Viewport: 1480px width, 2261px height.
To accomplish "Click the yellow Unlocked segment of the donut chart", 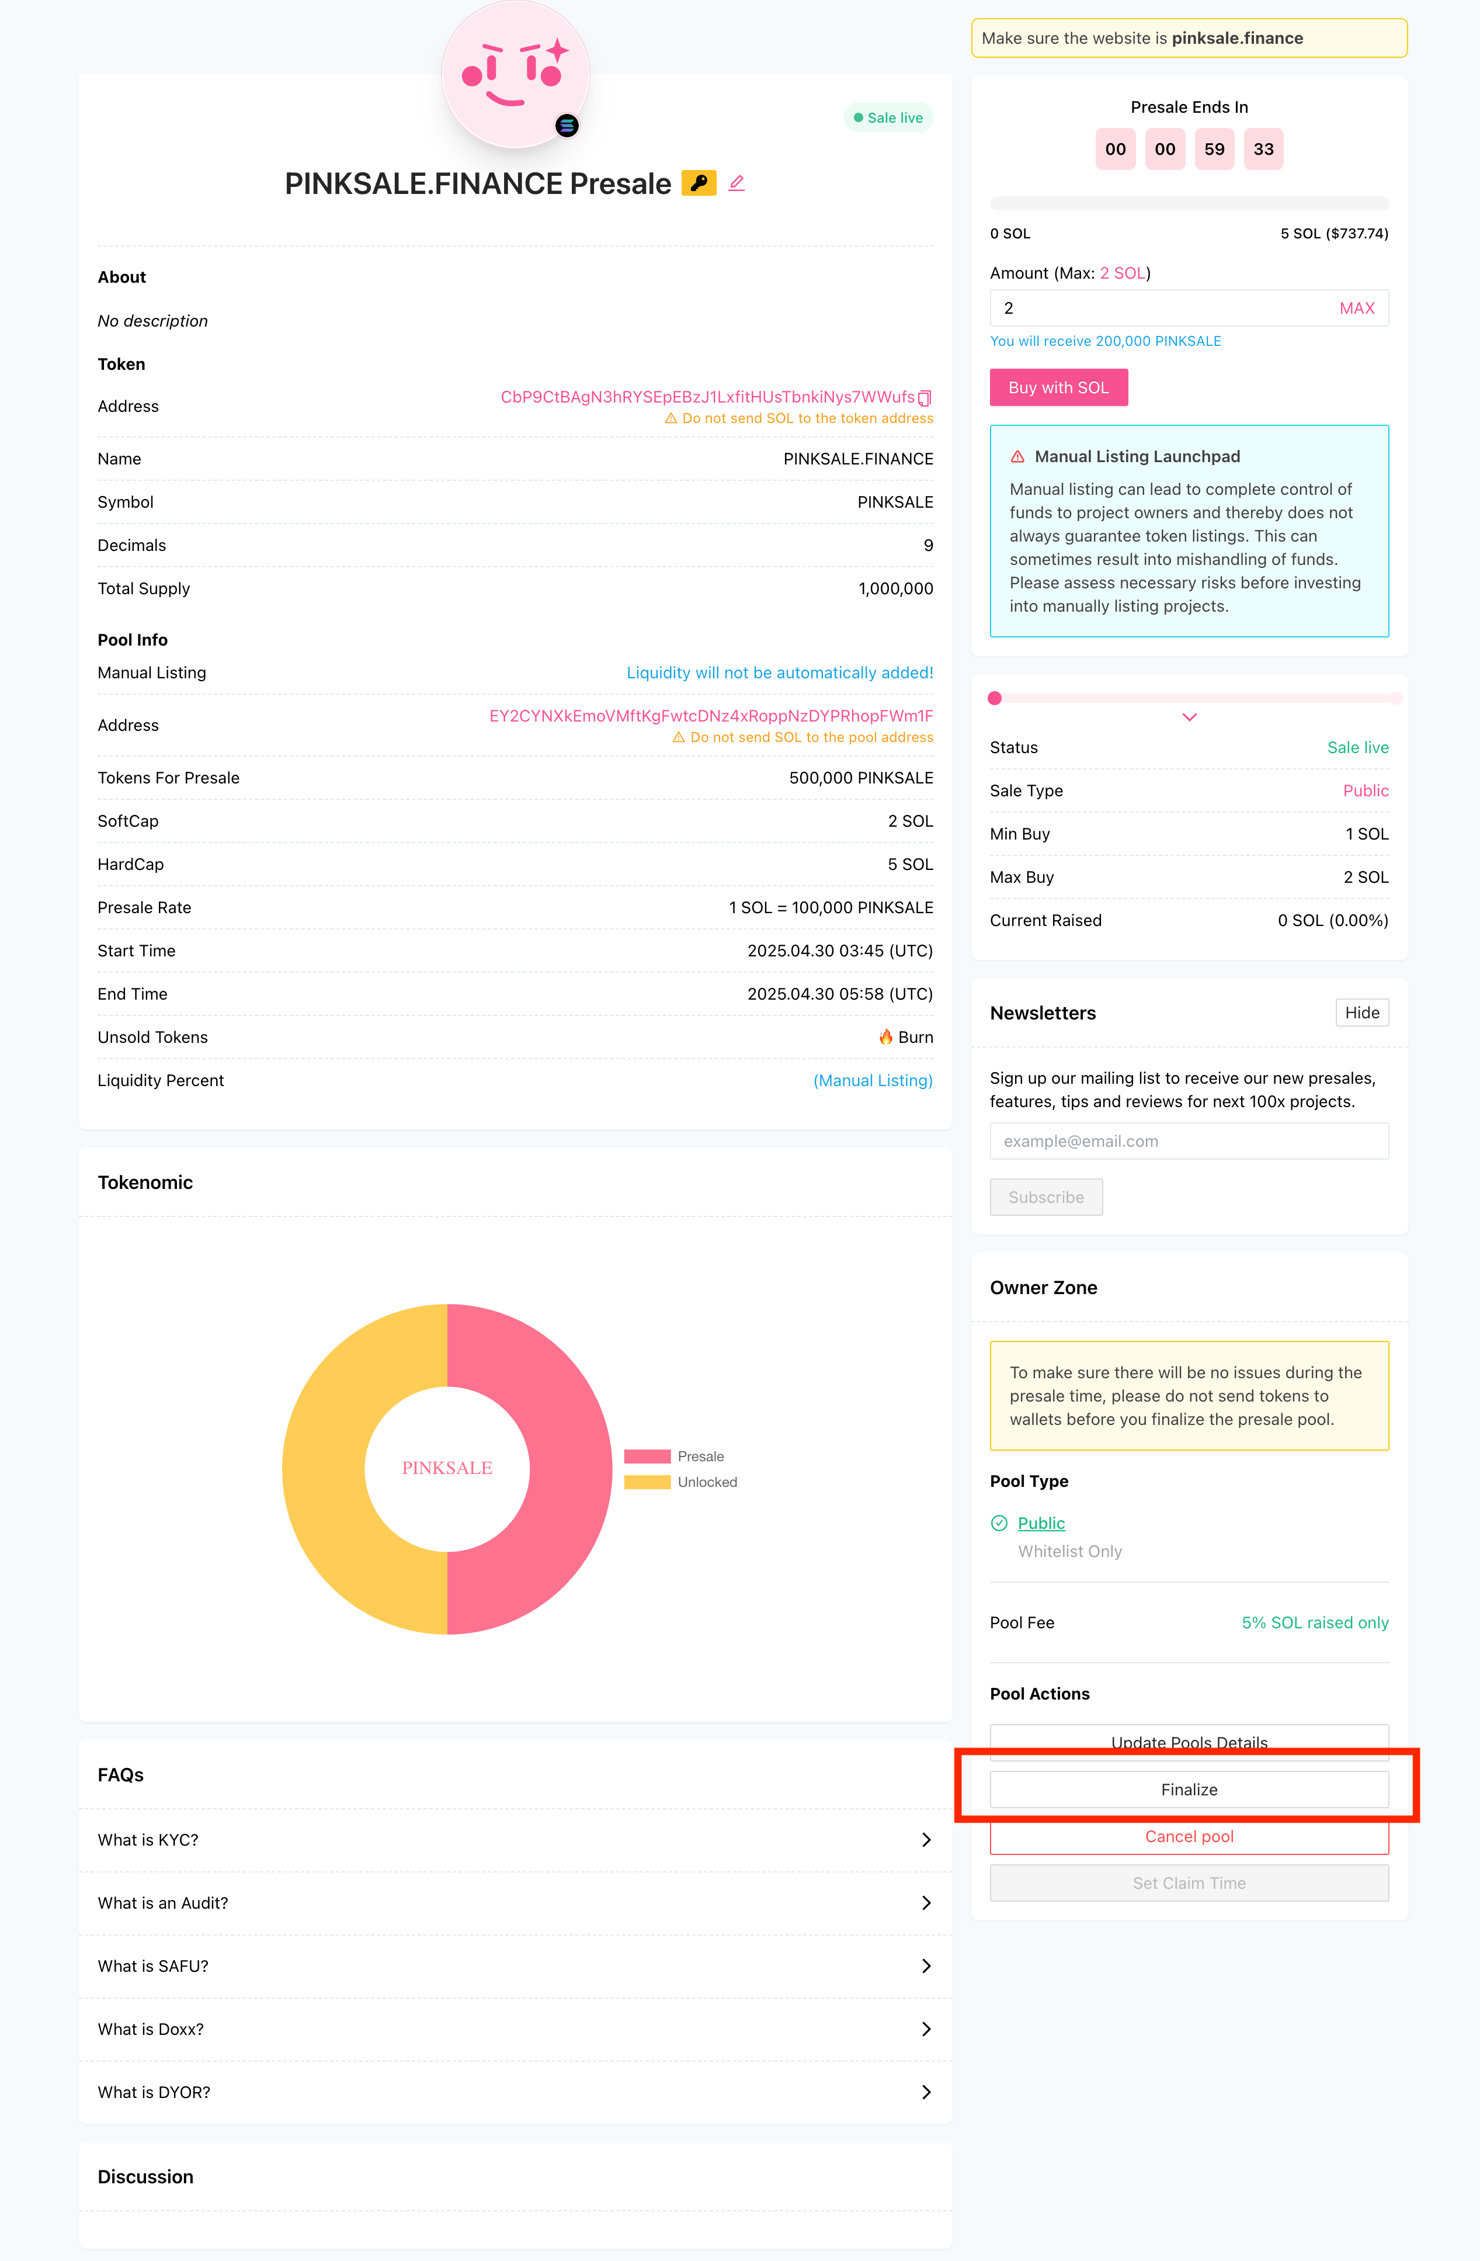I will pyautogui.click(x=324, y=1469).
